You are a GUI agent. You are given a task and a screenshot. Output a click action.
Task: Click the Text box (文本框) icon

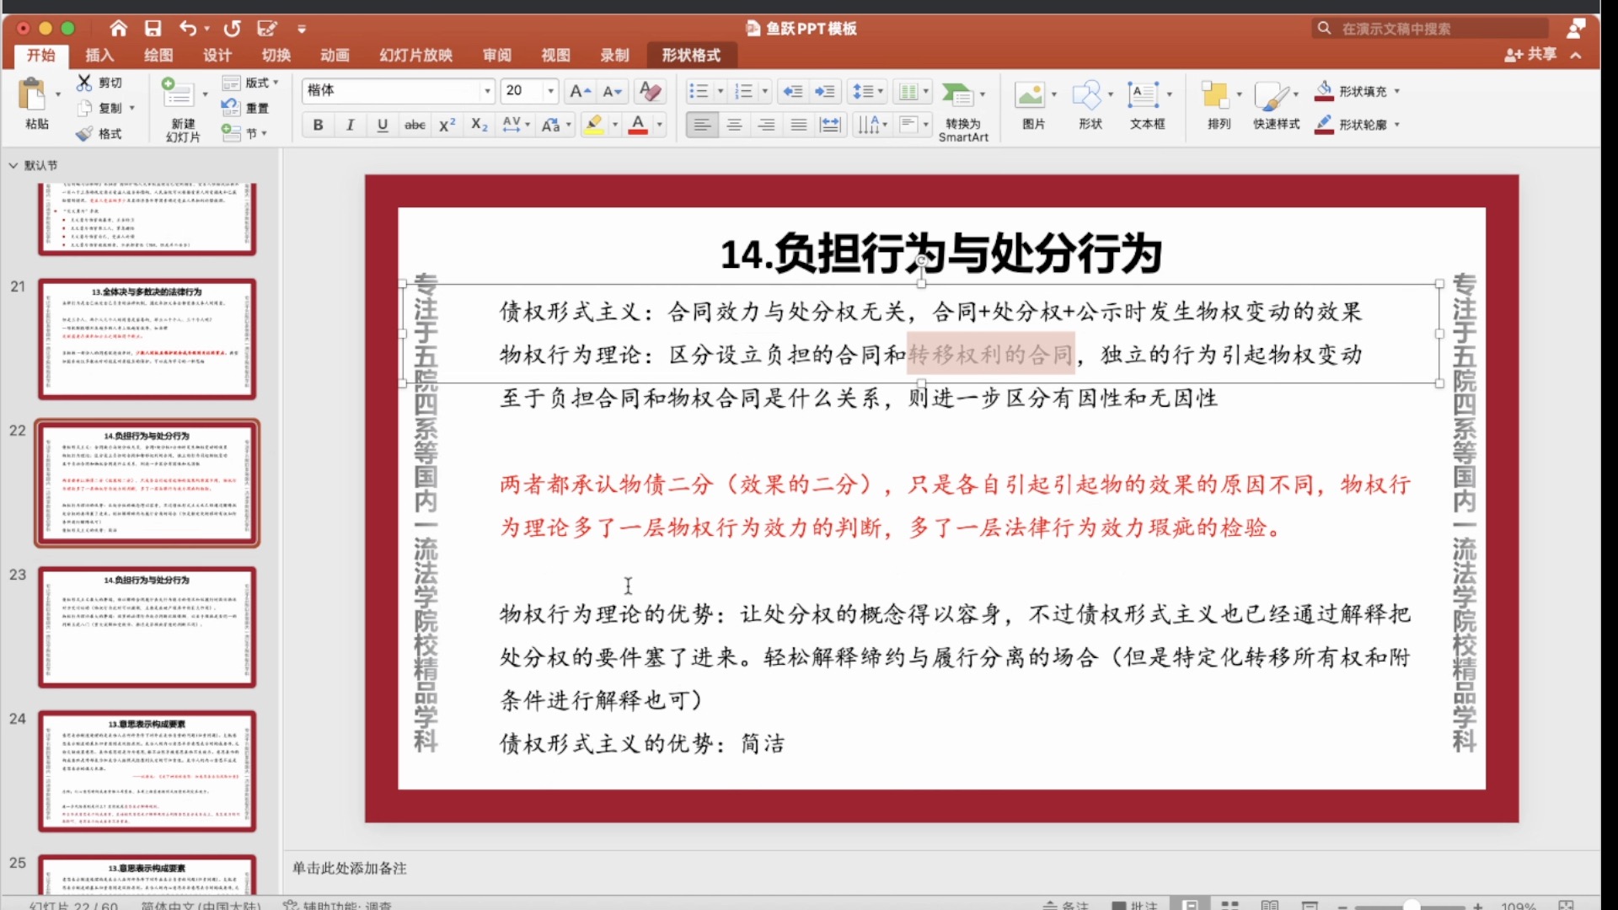tap(1143, 94)
